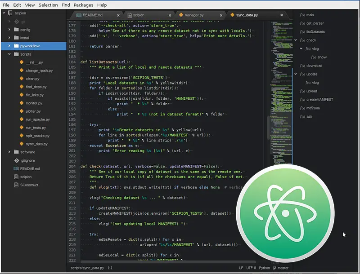Click the git branch icon beside master
The height and width of the screenshot is (274, 360).
point(275,268)
